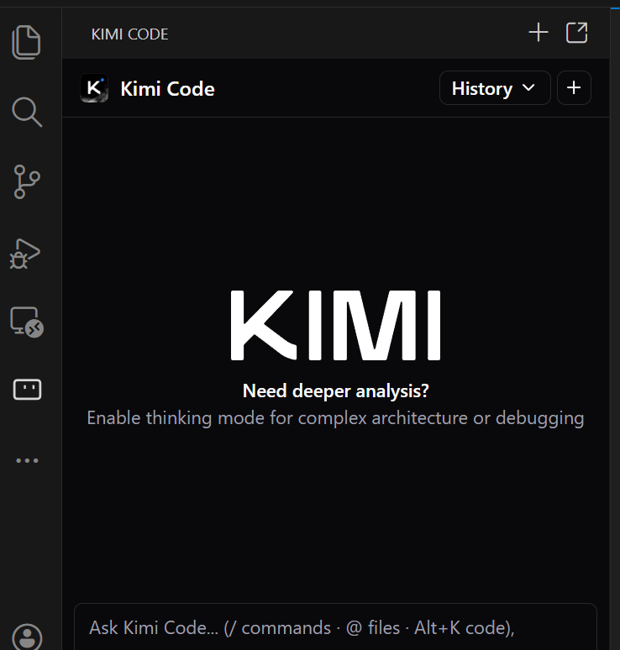Show additional views via the ellipsis icon

(27, 460)
